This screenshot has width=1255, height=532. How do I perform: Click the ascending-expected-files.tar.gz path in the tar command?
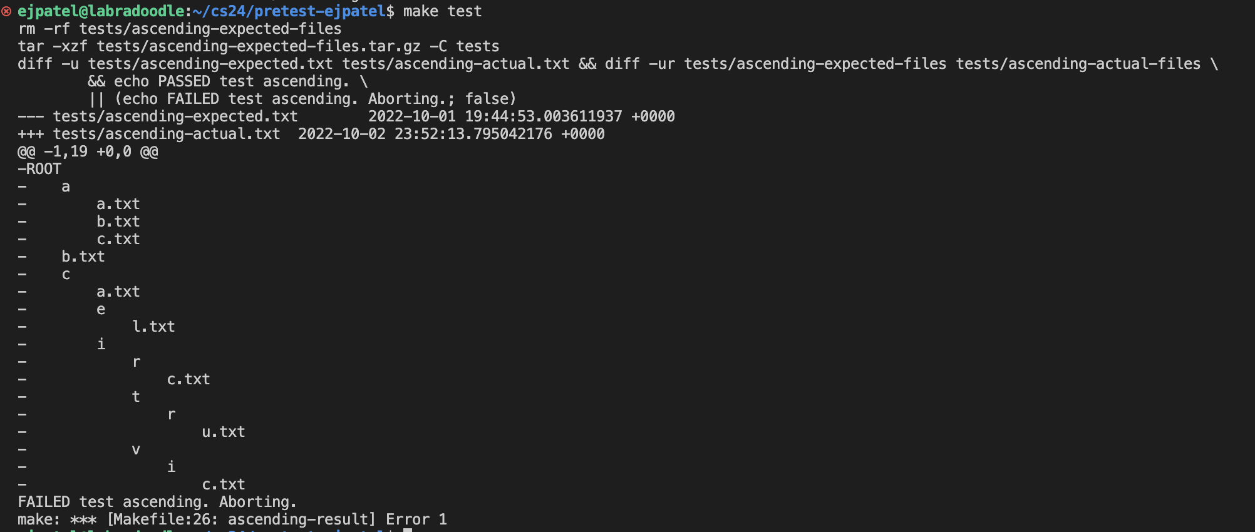pos(258,46)
